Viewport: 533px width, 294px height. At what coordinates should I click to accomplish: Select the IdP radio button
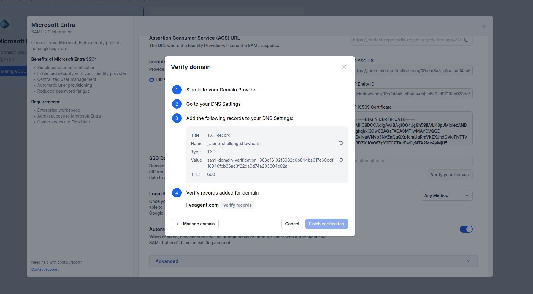151,80
